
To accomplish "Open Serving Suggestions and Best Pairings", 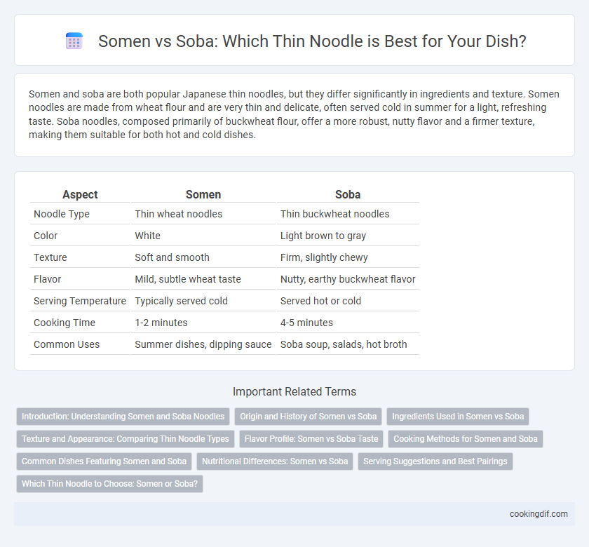I will coord(435,461).
